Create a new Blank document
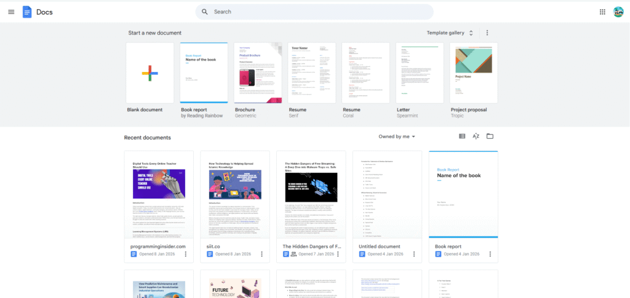 150,73
